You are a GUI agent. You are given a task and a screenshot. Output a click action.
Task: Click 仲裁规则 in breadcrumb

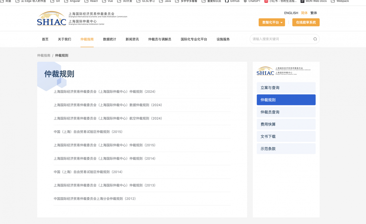click(62, 56)
